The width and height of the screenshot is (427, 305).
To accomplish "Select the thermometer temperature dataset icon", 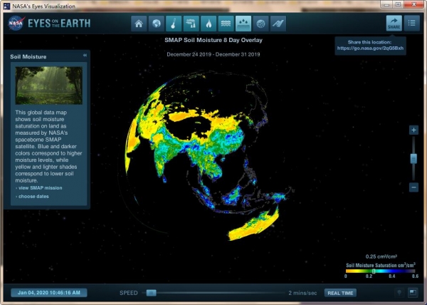I will click(x=174, y=24).
